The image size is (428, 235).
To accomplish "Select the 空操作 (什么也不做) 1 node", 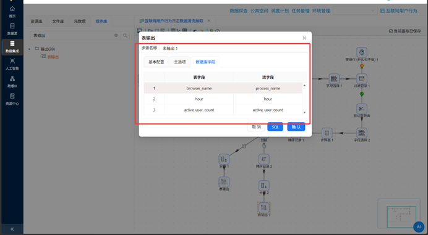I will coord(362,52).
